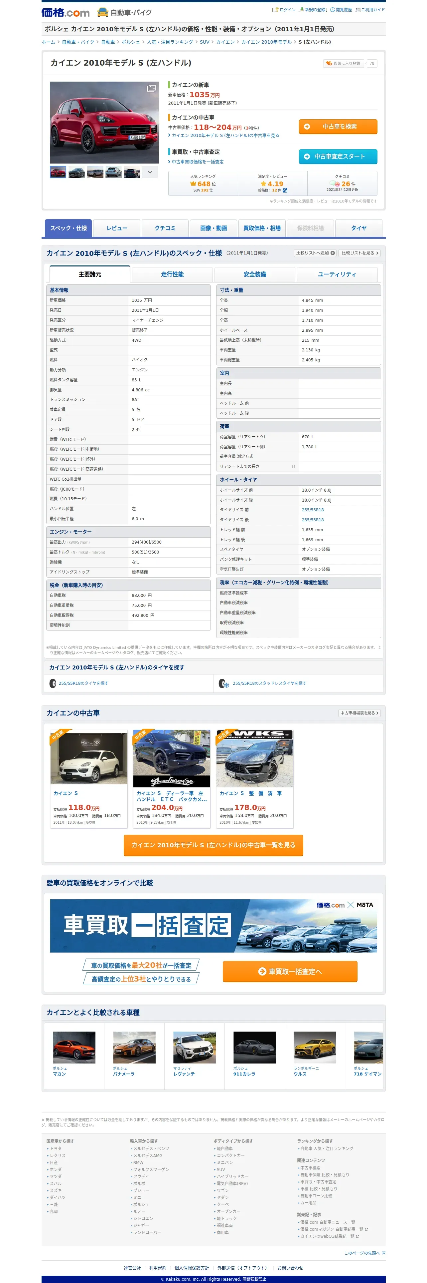Open the ポルシェ パナメーラ comparison car
The width and height of the screenshot is (427, 1283).
point(134,1054)
